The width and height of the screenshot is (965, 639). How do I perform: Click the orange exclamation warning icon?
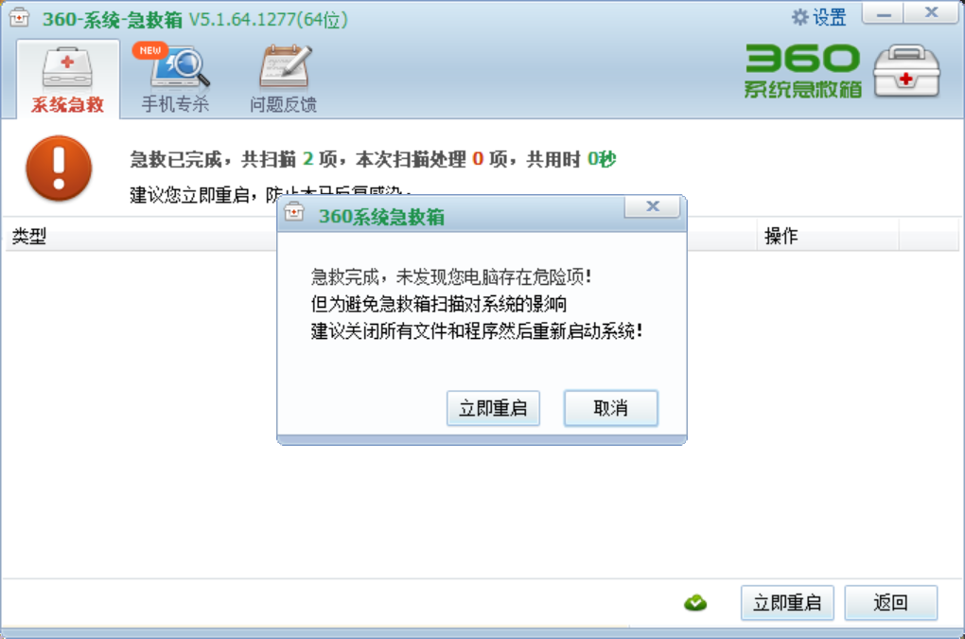click(59, 169)
